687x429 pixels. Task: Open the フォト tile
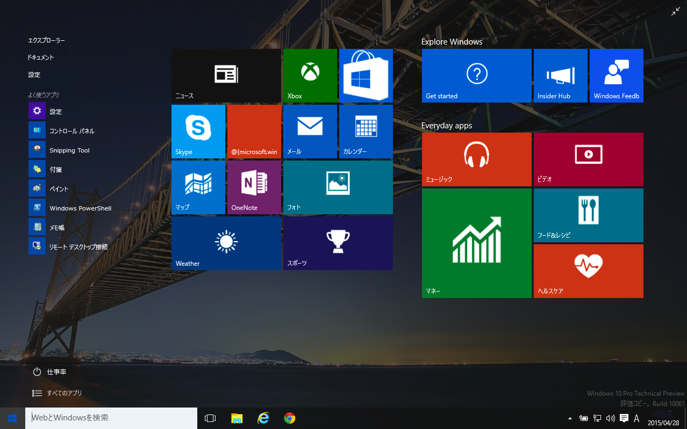click(x=338, y=187)
